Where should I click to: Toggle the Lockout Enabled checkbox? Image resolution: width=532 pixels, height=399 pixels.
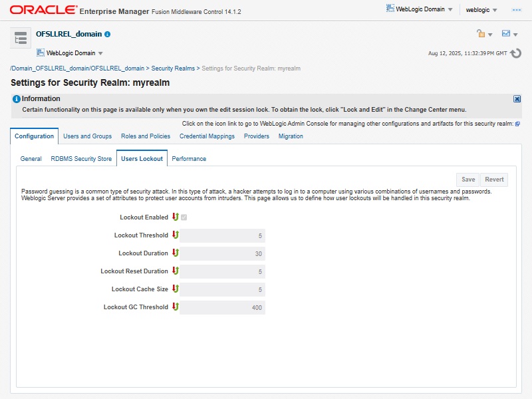pyautogui.click(x=184, y=217)
